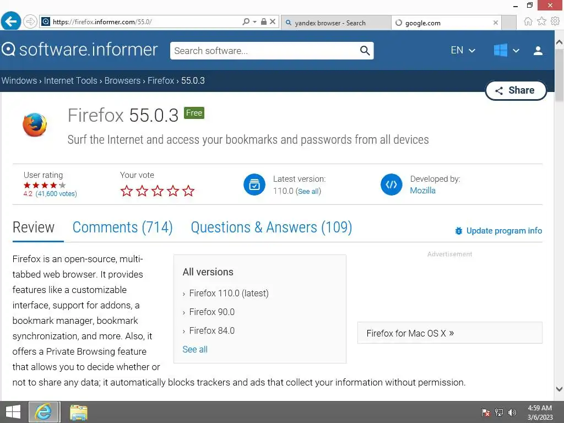Open Favorites star icon
Image resolution: width=564 pixels, height=423 pixels.
click(541, 21)
